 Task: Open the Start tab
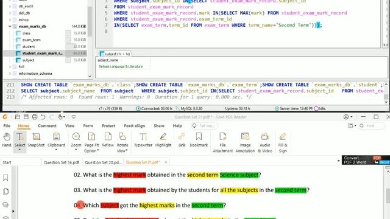tap(7, 162)
